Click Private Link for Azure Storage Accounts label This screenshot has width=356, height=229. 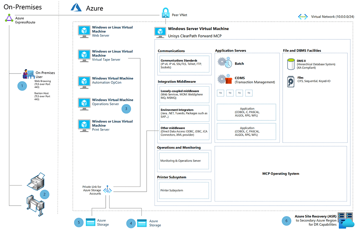92,190
